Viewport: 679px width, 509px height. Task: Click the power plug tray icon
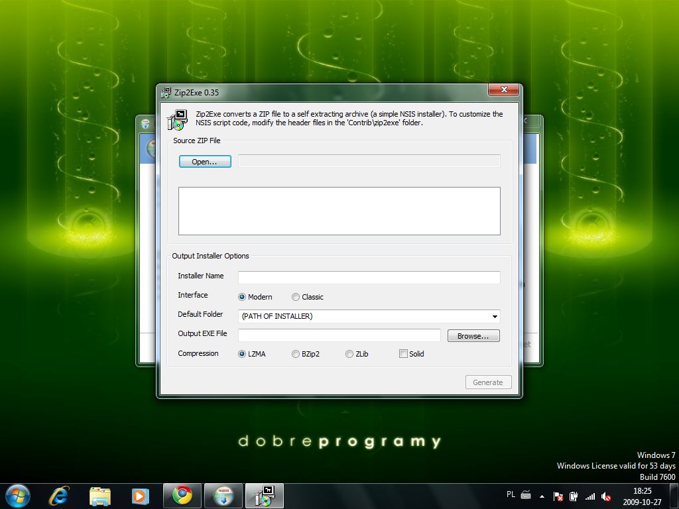pos(574,496)
